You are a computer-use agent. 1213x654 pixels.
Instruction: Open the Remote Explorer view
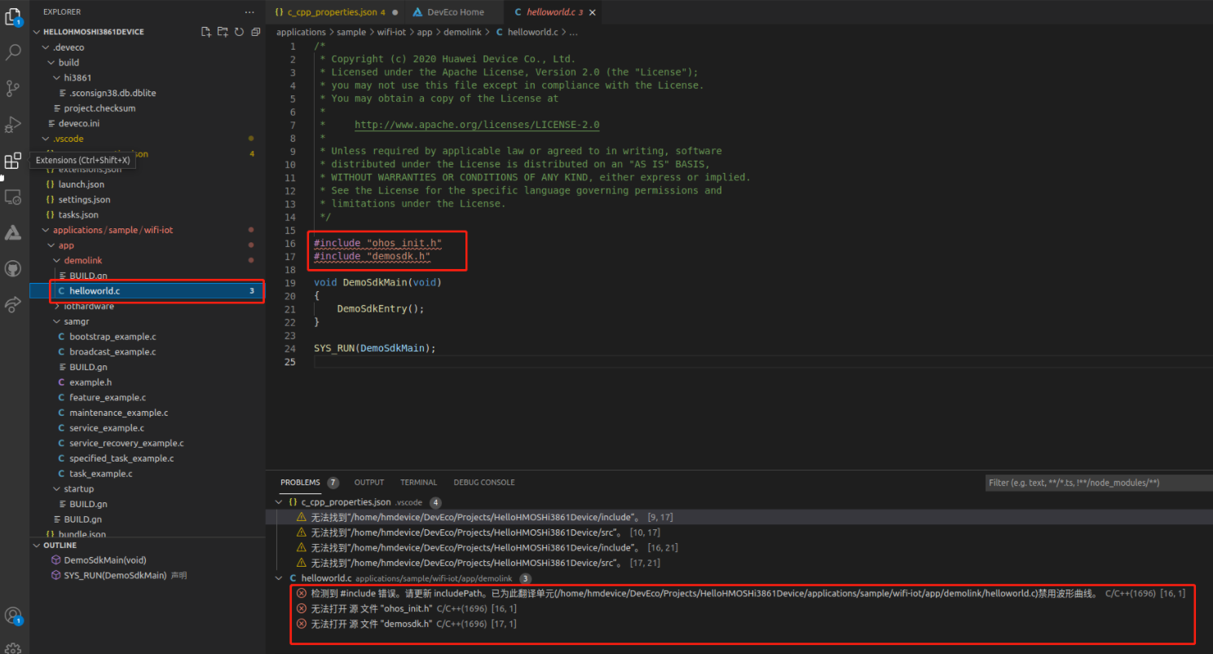(13, 197)
